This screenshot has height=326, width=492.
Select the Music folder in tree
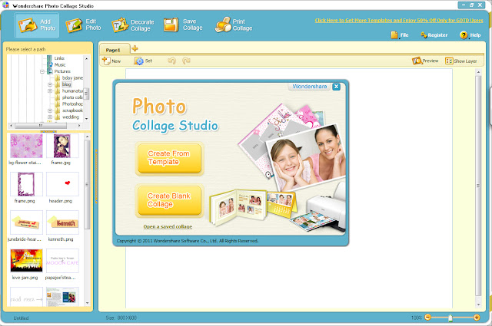pyautogui.click(x=60, y=65)
